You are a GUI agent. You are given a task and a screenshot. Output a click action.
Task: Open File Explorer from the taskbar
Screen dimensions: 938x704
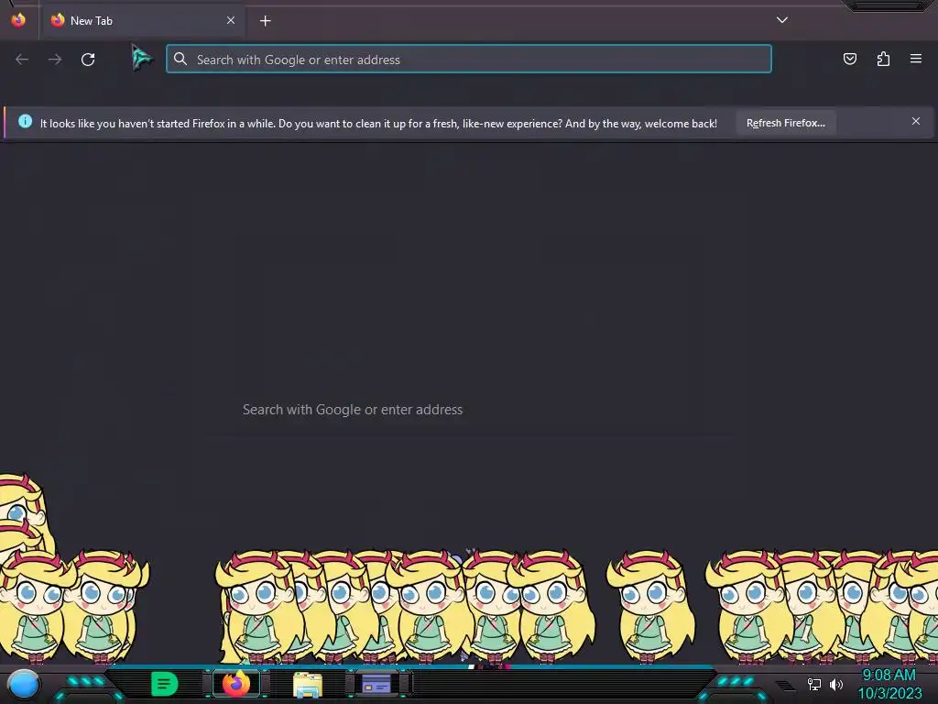308,685
